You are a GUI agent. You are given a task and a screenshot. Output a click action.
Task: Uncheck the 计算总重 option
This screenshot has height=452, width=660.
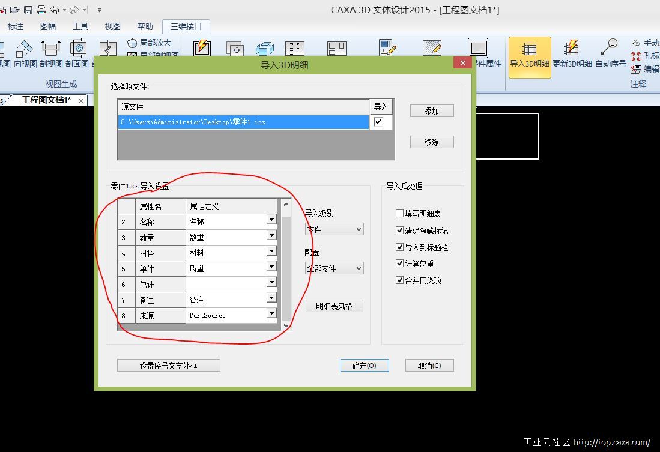click(400, 264)
